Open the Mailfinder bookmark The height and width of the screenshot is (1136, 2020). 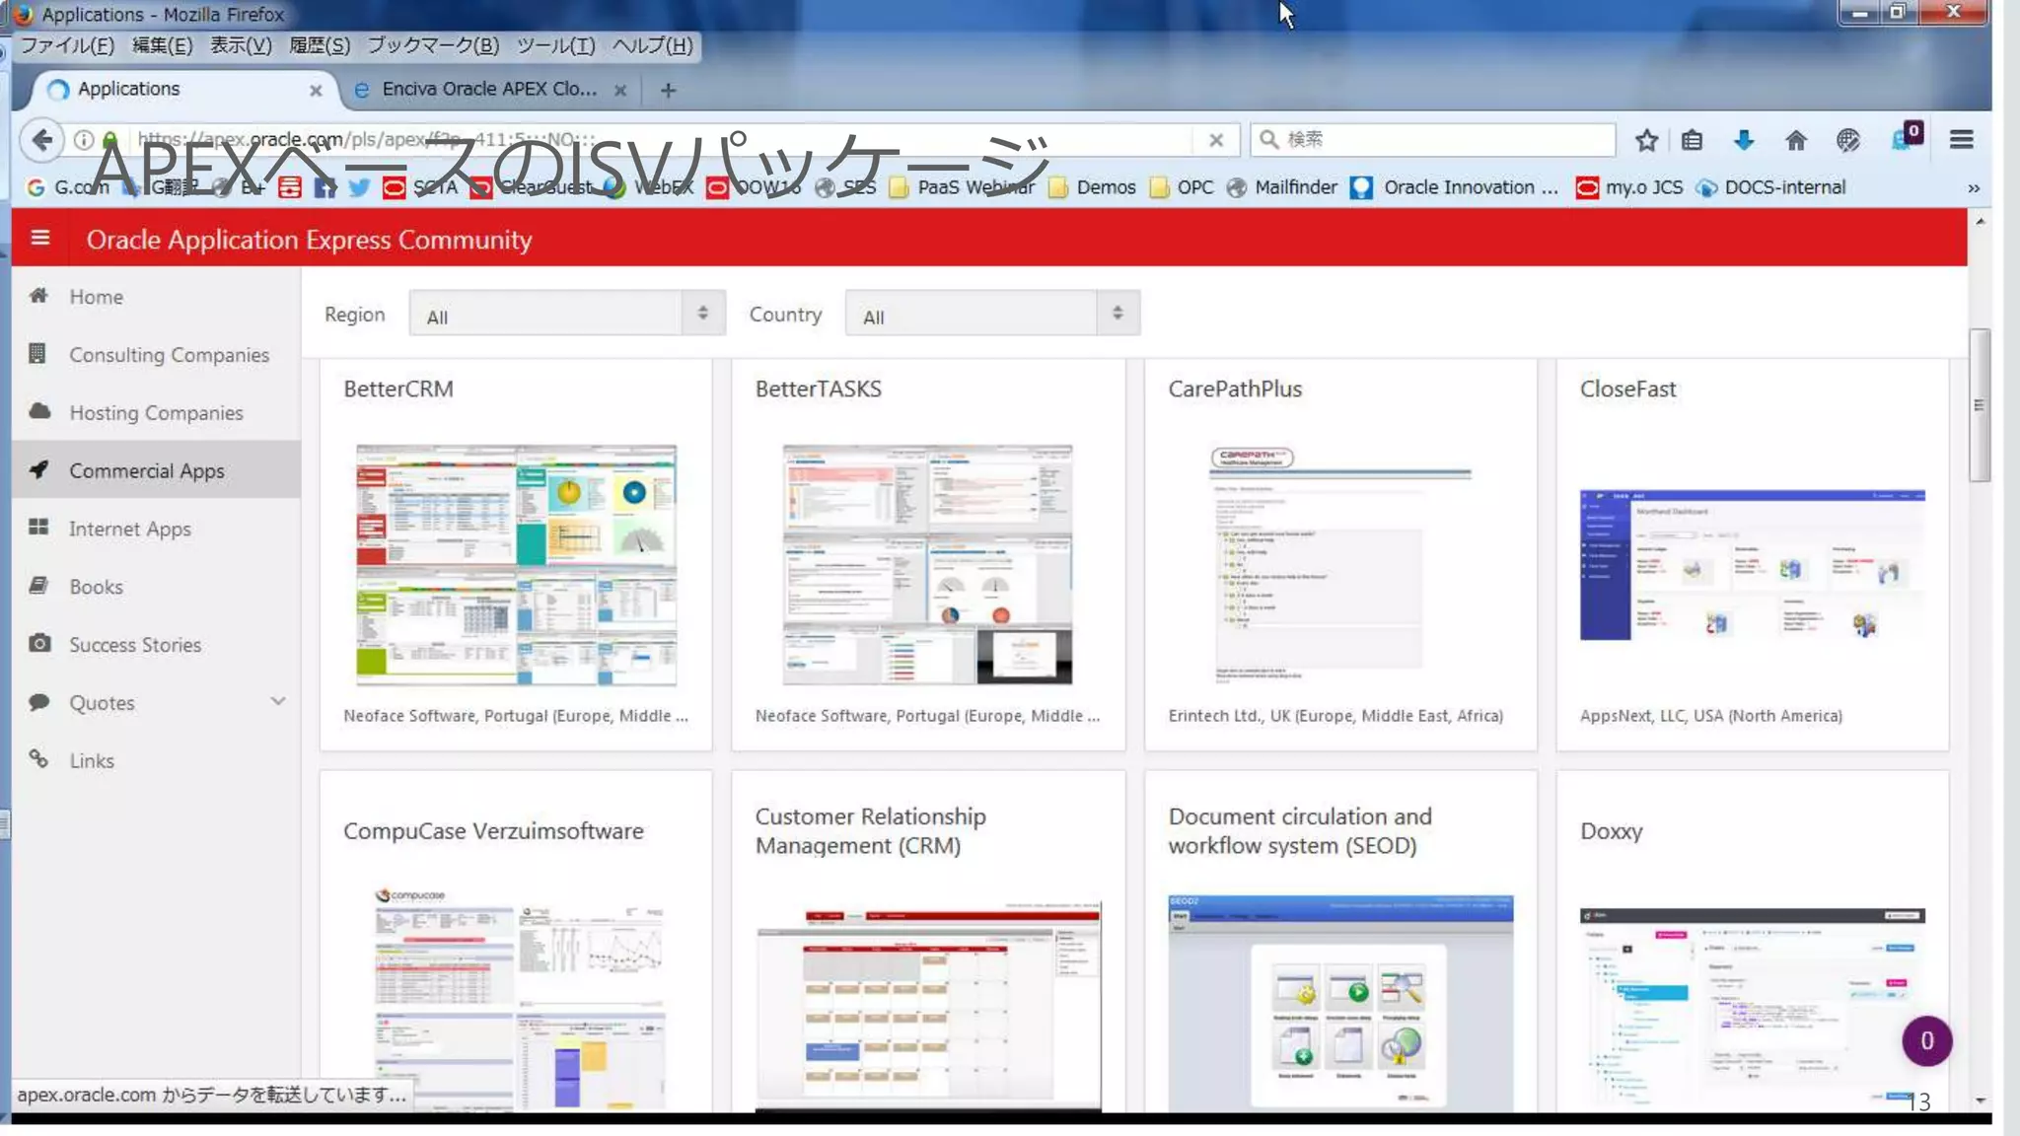point(1281,187)
